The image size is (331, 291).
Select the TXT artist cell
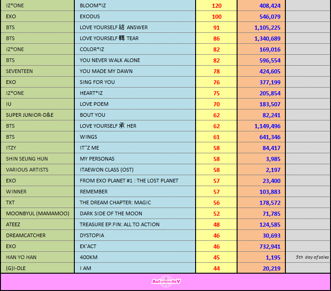click(37, 203)
